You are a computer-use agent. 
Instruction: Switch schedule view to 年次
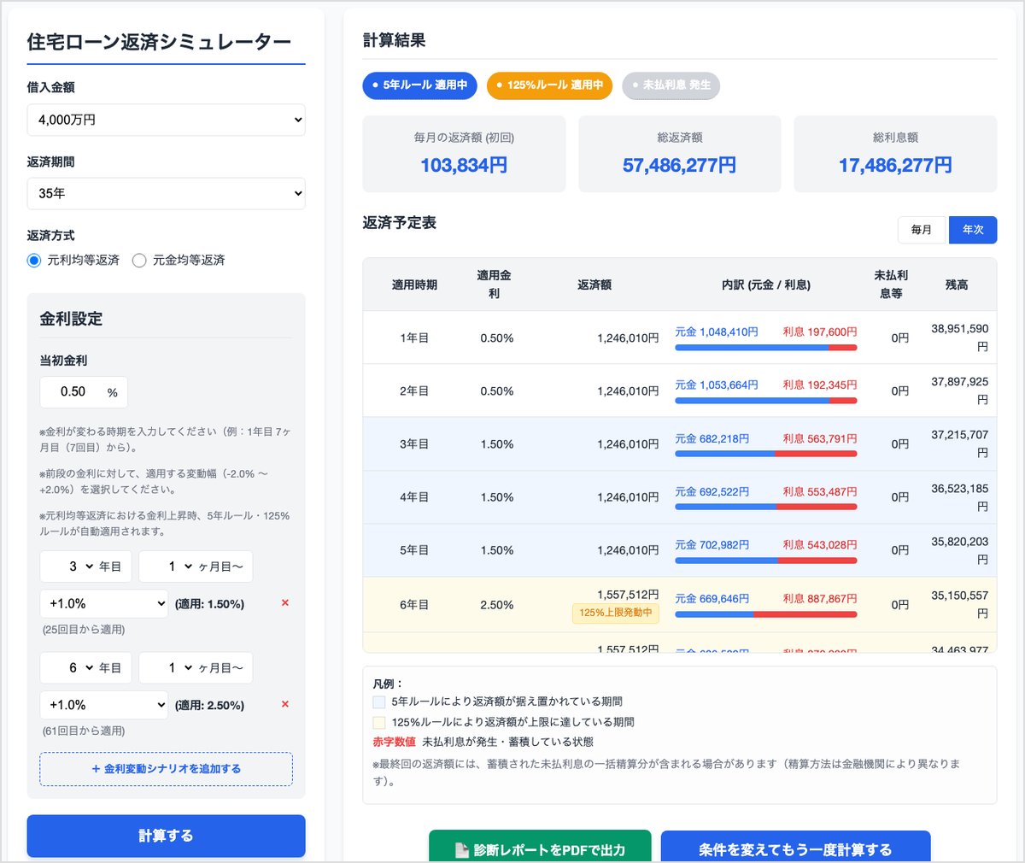point(973,230)
